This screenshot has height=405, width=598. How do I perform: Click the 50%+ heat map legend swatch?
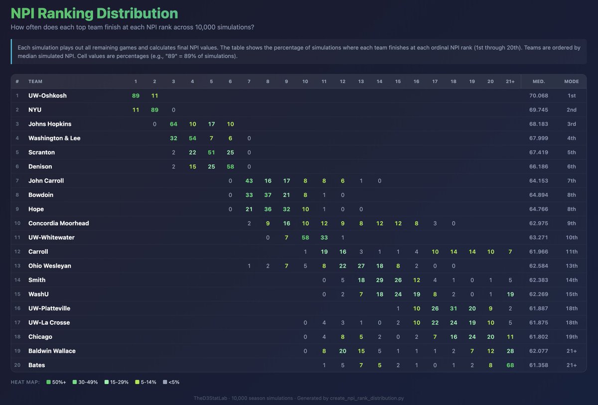tap(48, 382)
